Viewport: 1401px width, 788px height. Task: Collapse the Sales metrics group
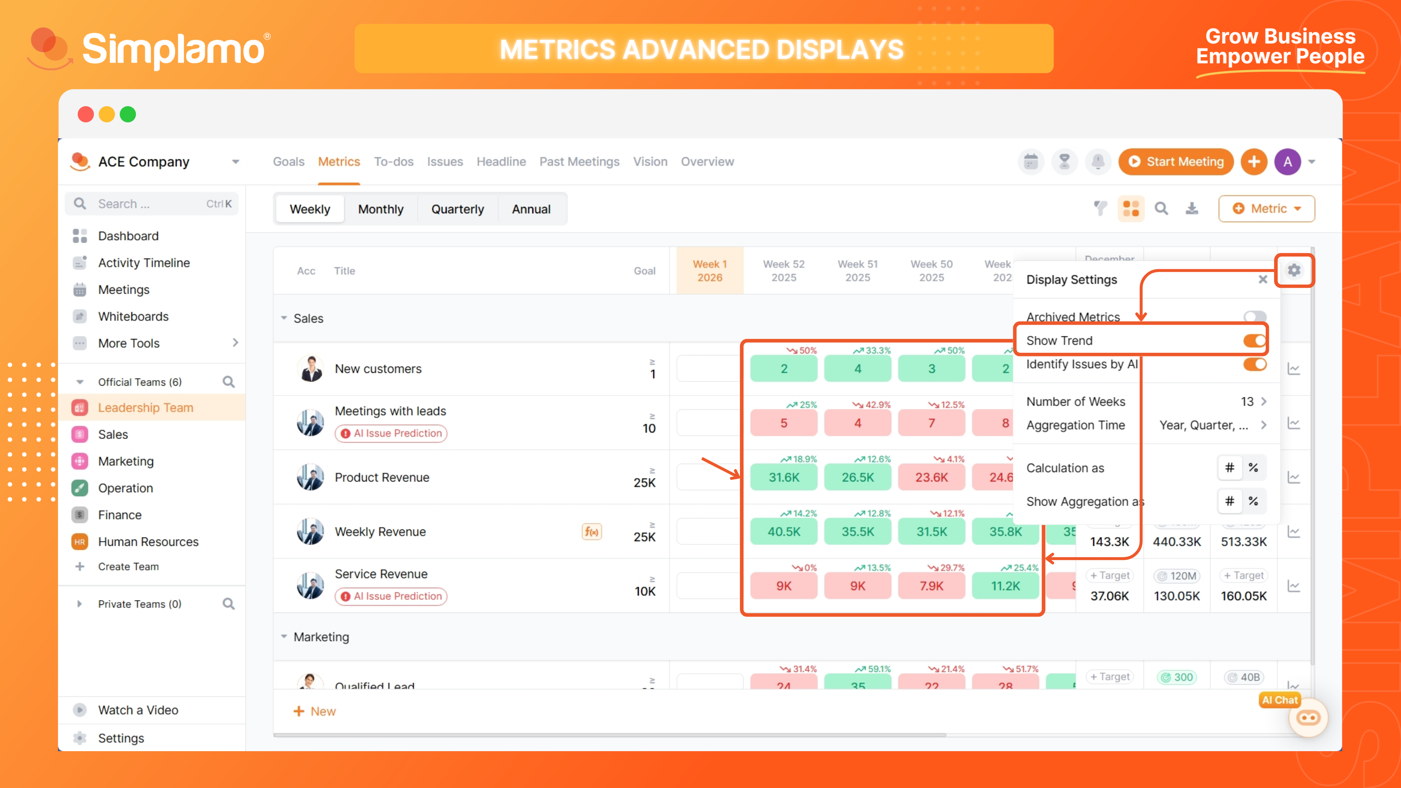[x=284, y=318]
